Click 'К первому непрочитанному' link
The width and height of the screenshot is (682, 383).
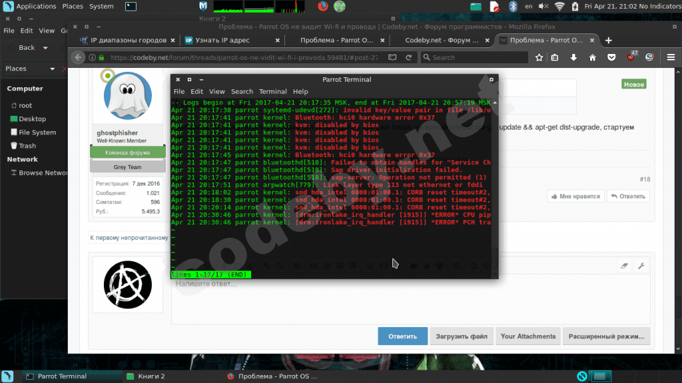pos(129,238)
